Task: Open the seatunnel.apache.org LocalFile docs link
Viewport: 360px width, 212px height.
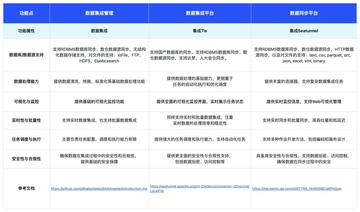Action: (200, 189)
